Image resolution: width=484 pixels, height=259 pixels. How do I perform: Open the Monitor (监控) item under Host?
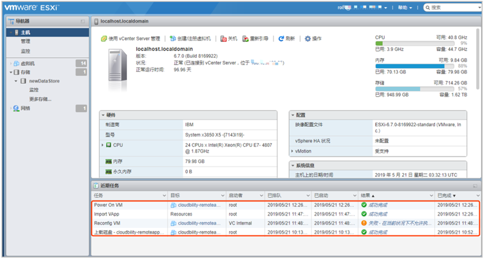pos(25,51)
